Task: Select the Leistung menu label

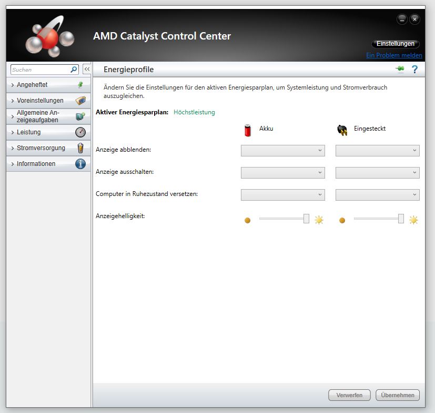Action: tap(28, 132)
